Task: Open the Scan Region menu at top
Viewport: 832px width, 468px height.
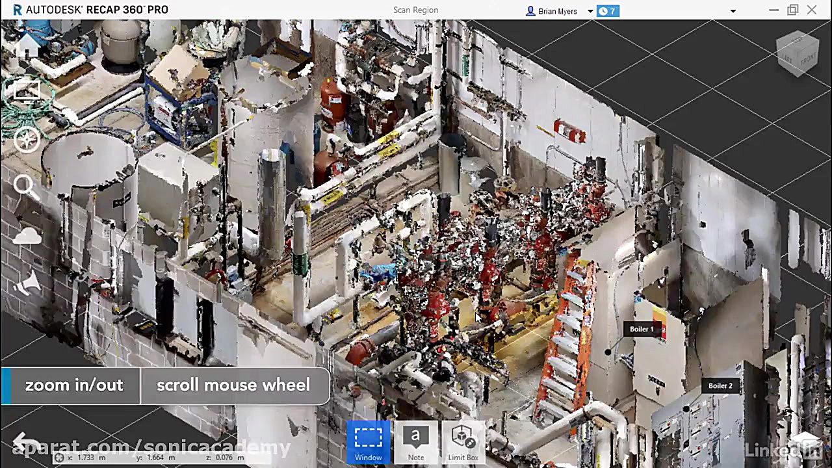Action: pos(415,10)
